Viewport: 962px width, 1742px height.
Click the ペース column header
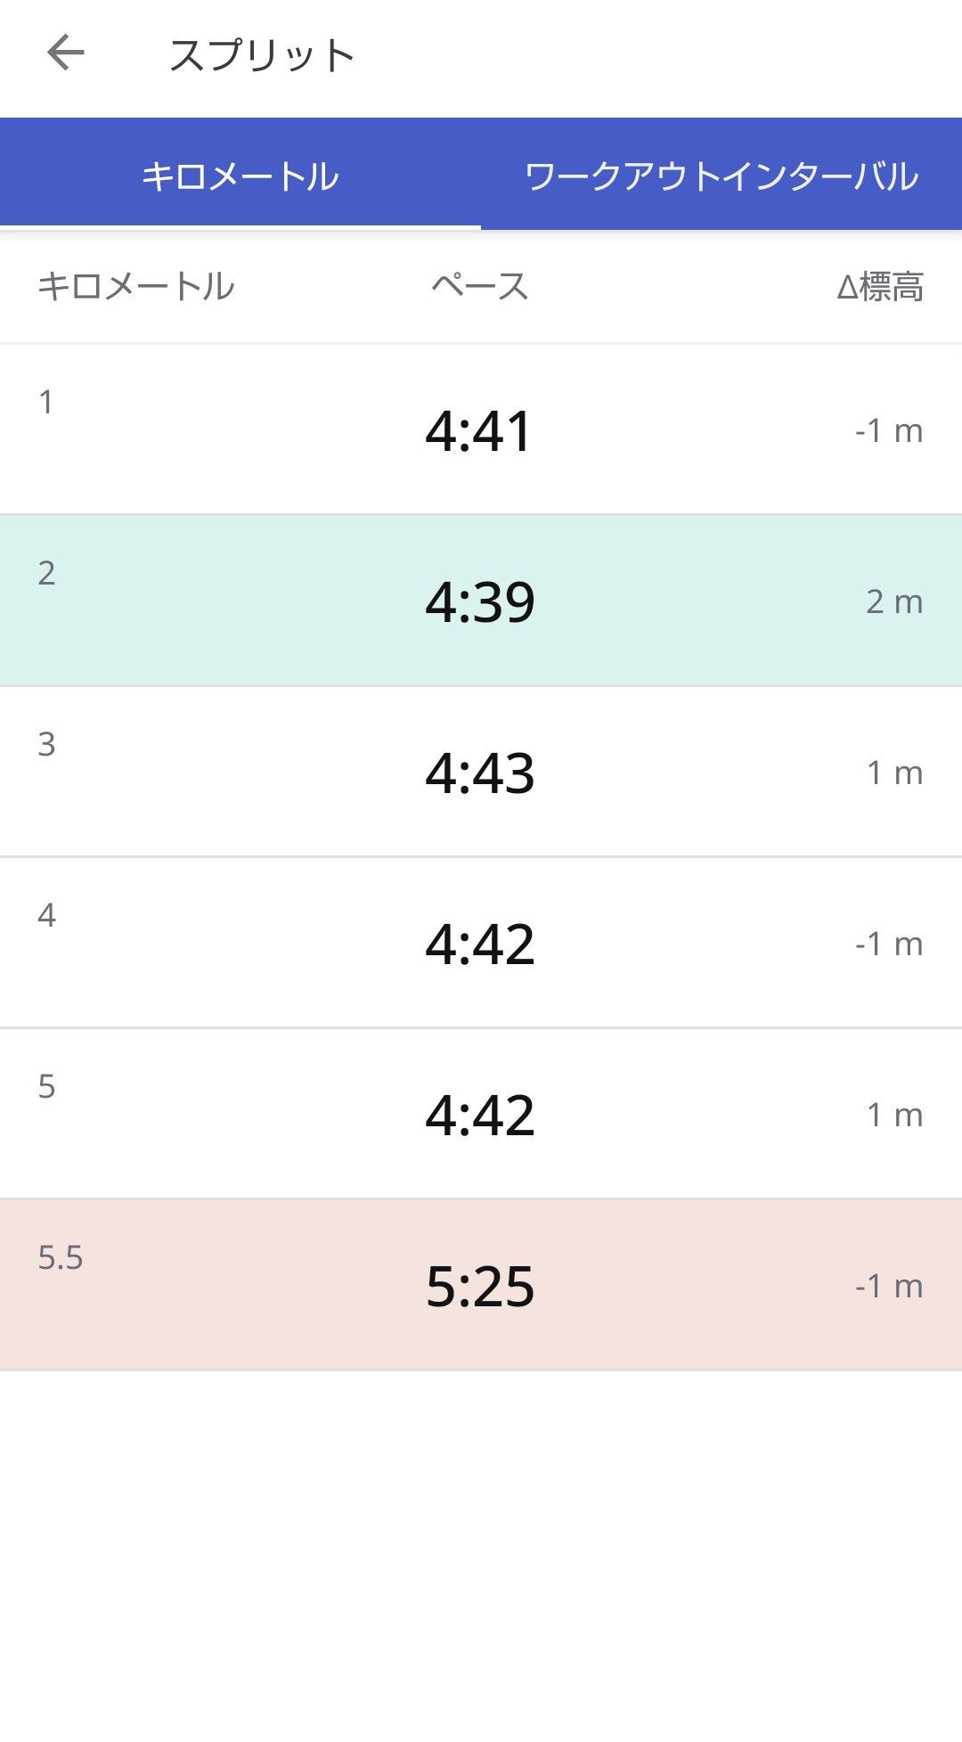pos(480,287)
